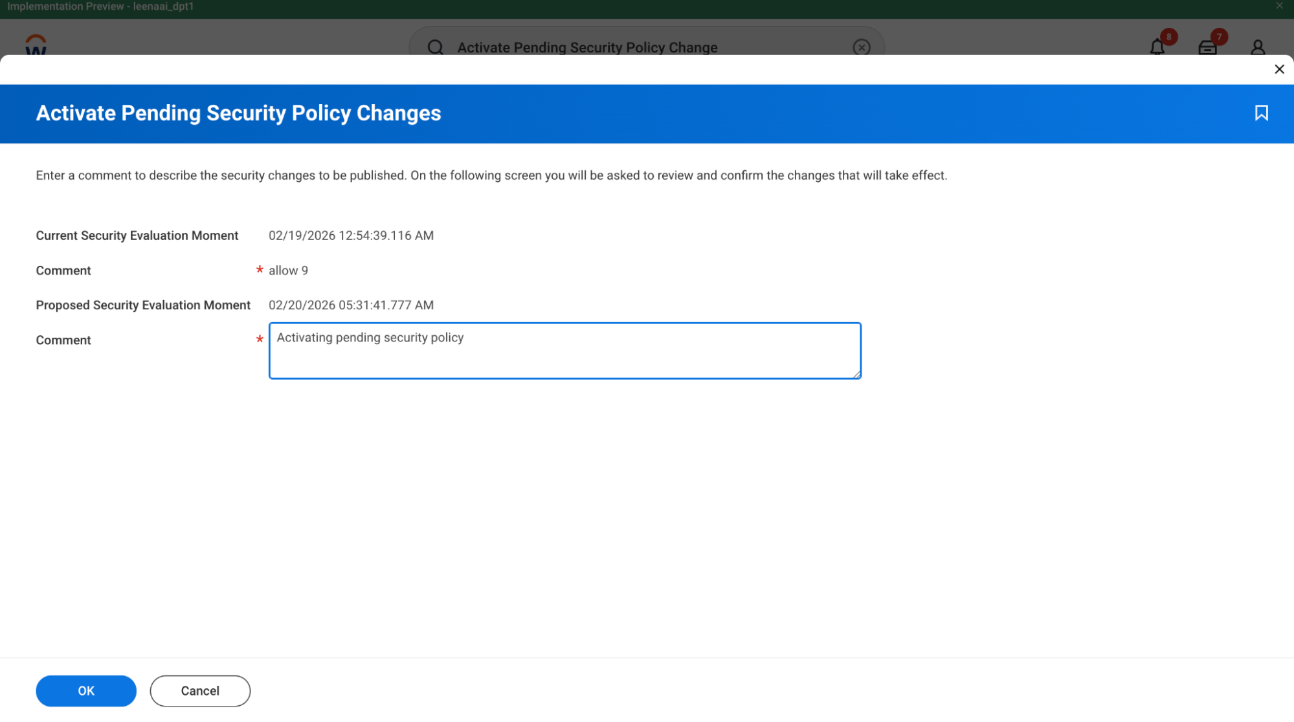
Task: Open the notifications bell
Action: click(x=1157, y=47)
